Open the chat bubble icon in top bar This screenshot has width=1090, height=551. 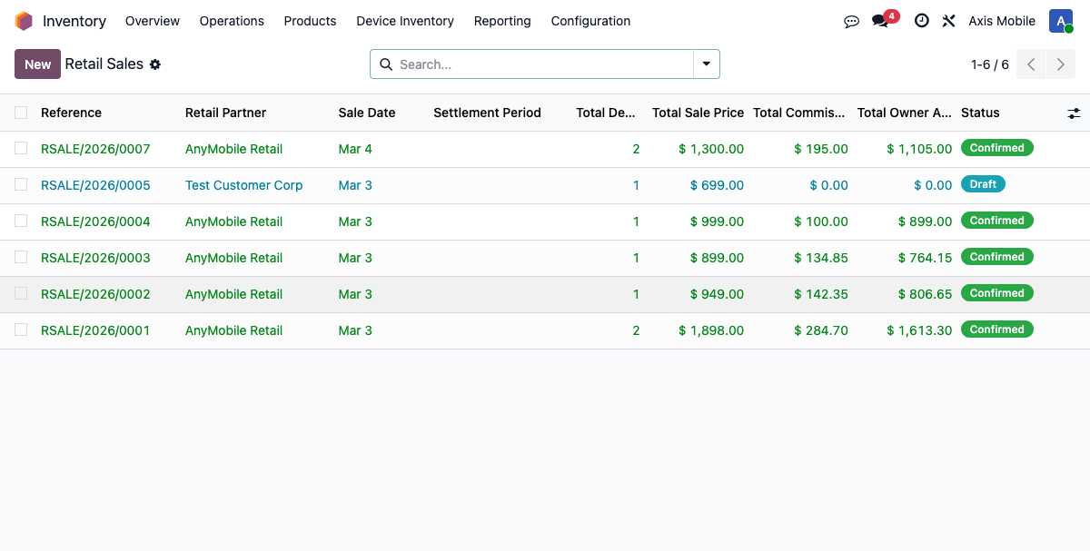coord(851,21)
